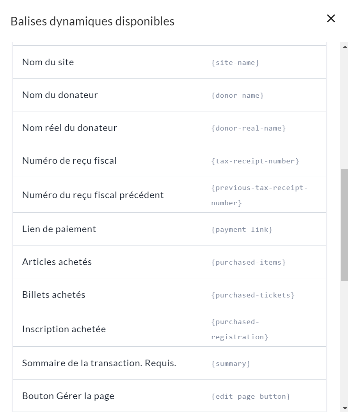Click the {summary} tag code
This screenshot has width=348, height=412.
[x=231, y=364]
